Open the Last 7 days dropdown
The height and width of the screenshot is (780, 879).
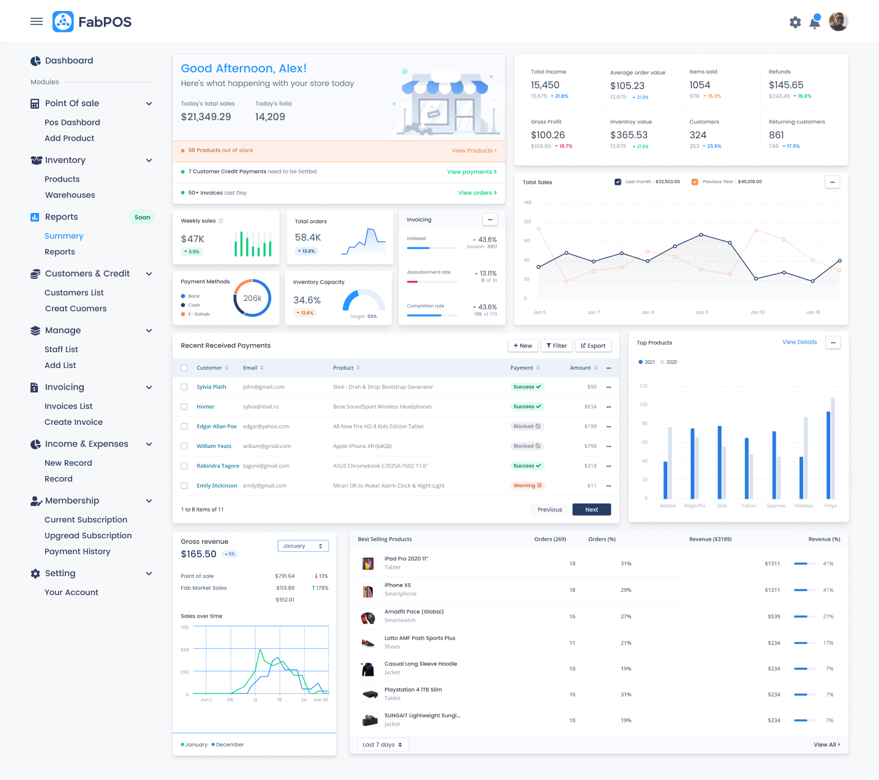pos(383,745)
